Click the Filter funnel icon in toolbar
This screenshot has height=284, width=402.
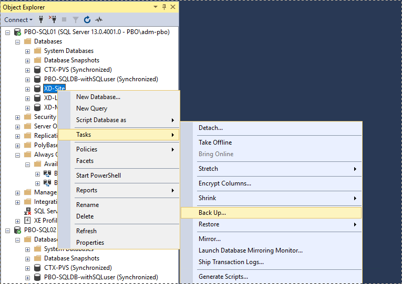[76, 20]
